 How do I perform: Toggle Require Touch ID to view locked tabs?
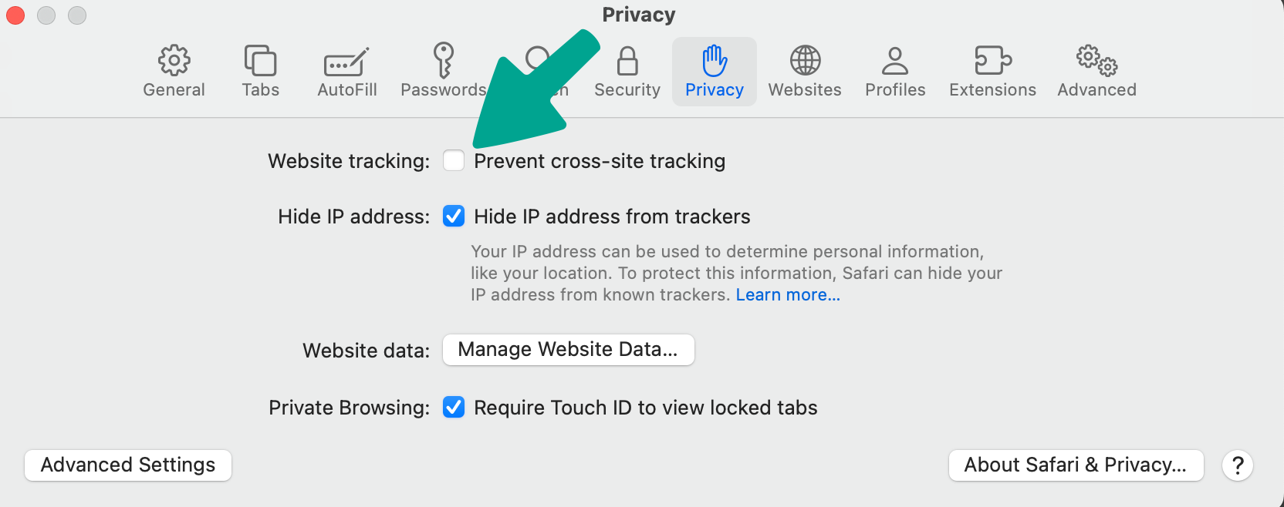click(454, 407)
